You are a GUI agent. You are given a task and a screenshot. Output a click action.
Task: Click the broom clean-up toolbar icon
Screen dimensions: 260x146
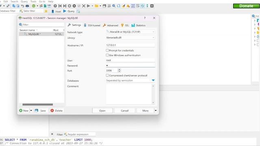click(123, 6)
